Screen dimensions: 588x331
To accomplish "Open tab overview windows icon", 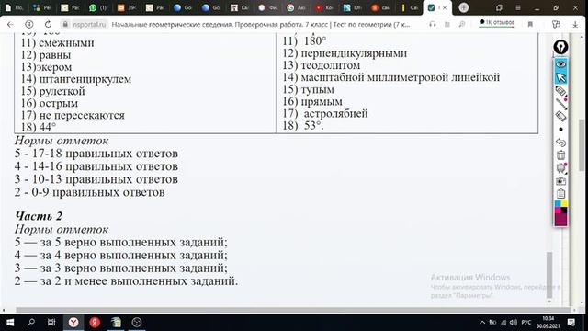I will click(x=499, y=7).
